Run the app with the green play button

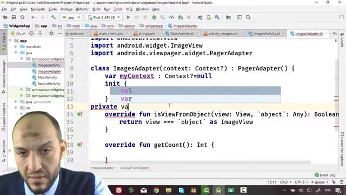point(128,17)
